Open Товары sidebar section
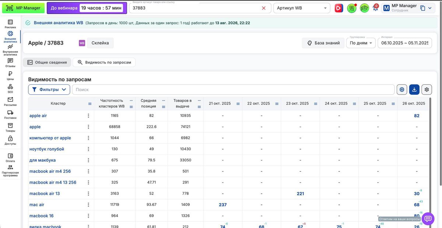 point(10,128)
